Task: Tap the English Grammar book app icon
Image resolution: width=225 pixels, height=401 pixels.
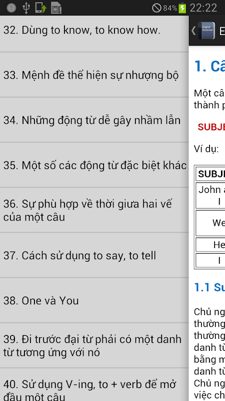Action: [206, 31]
